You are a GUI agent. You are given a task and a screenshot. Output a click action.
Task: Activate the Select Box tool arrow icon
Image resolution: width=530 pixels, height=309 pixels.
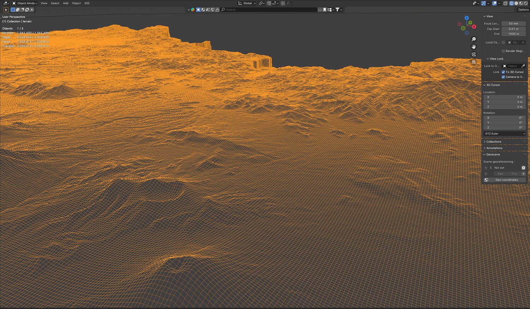point(6,10)
